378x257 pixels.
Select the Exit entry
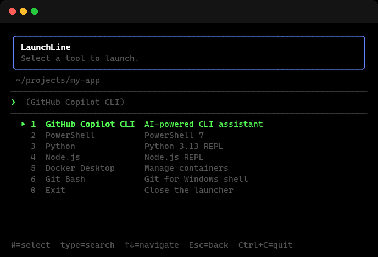(x=132, y=190)
